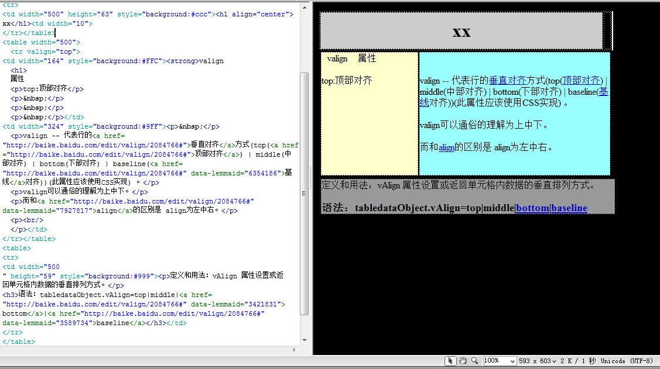
Task: Click the bold bottom link in gray cell
Action: point(532,208)
